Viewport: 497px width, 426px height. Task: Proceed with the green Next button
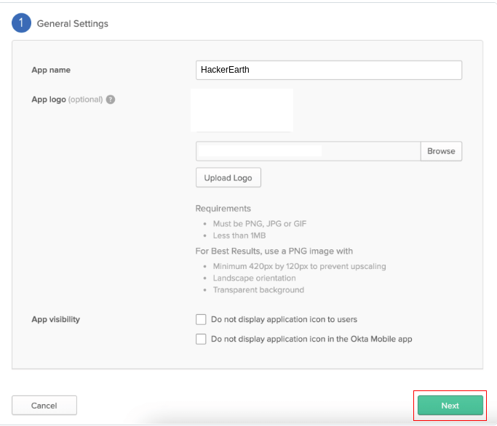pos(450,406)
